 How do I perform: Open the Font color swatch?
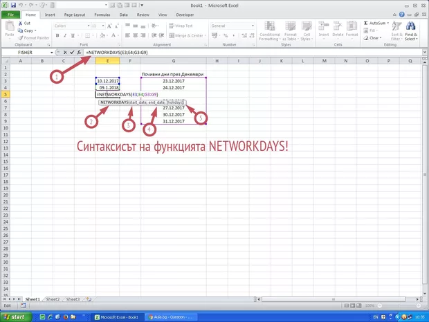[113, 35]
